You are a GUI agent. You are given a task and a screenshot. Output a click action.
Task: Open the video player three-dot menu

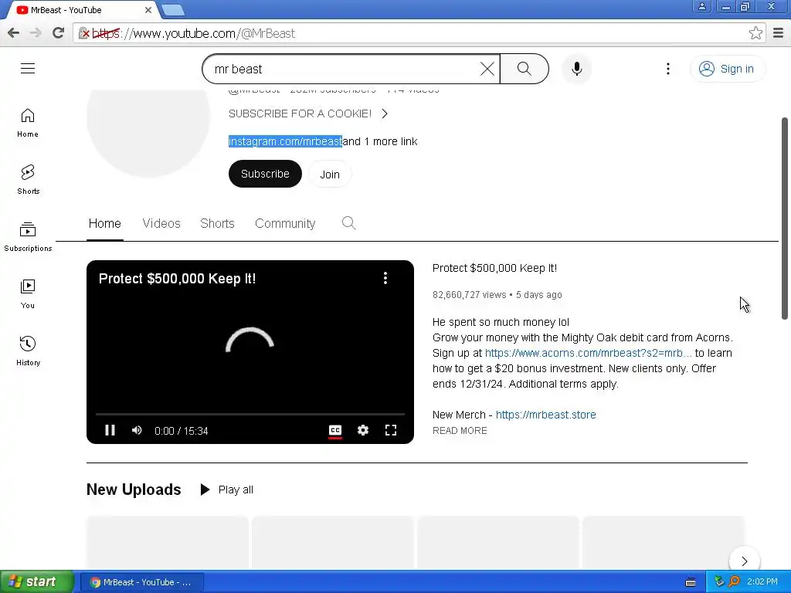tap(385, 278)
